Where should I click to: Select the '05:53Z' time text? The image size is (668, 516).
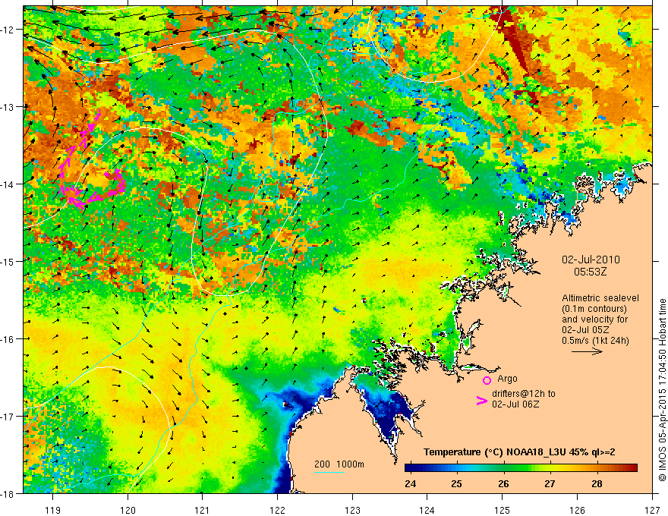[590, 272]
